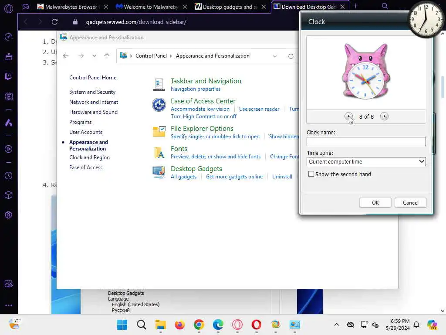This screenshot has height=335, width=446.
Task: Click Turn High Contrast on or off
Action: tap(203, 116)
